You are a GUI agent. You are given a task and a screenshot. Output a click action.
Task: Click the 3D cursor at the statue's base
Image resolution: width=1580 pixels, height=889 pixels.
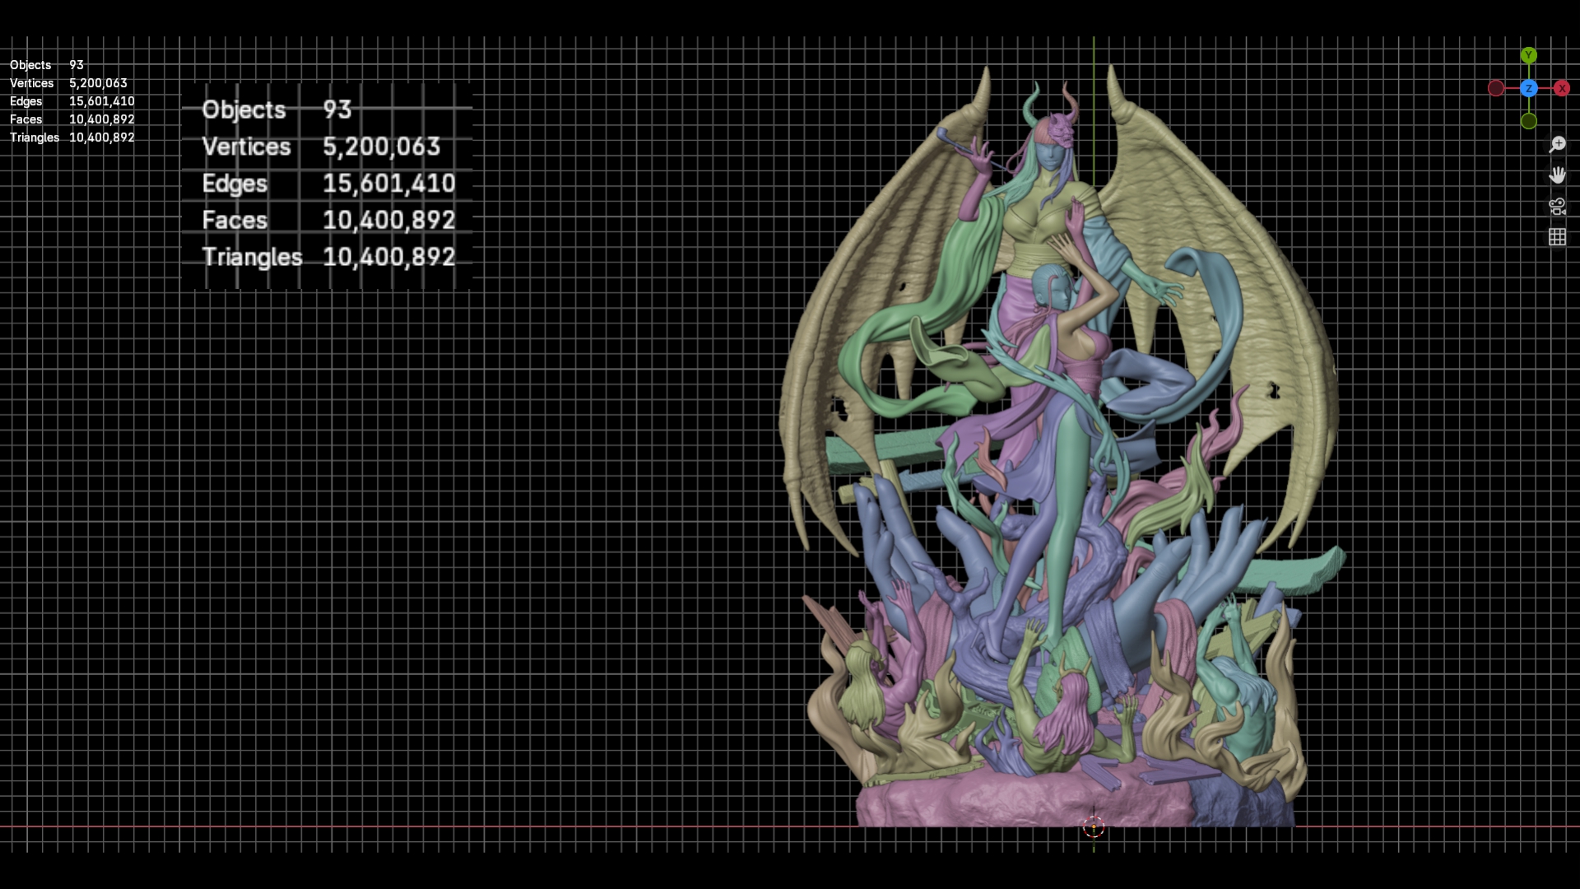pyautogui.click(x=1094, y=826)
